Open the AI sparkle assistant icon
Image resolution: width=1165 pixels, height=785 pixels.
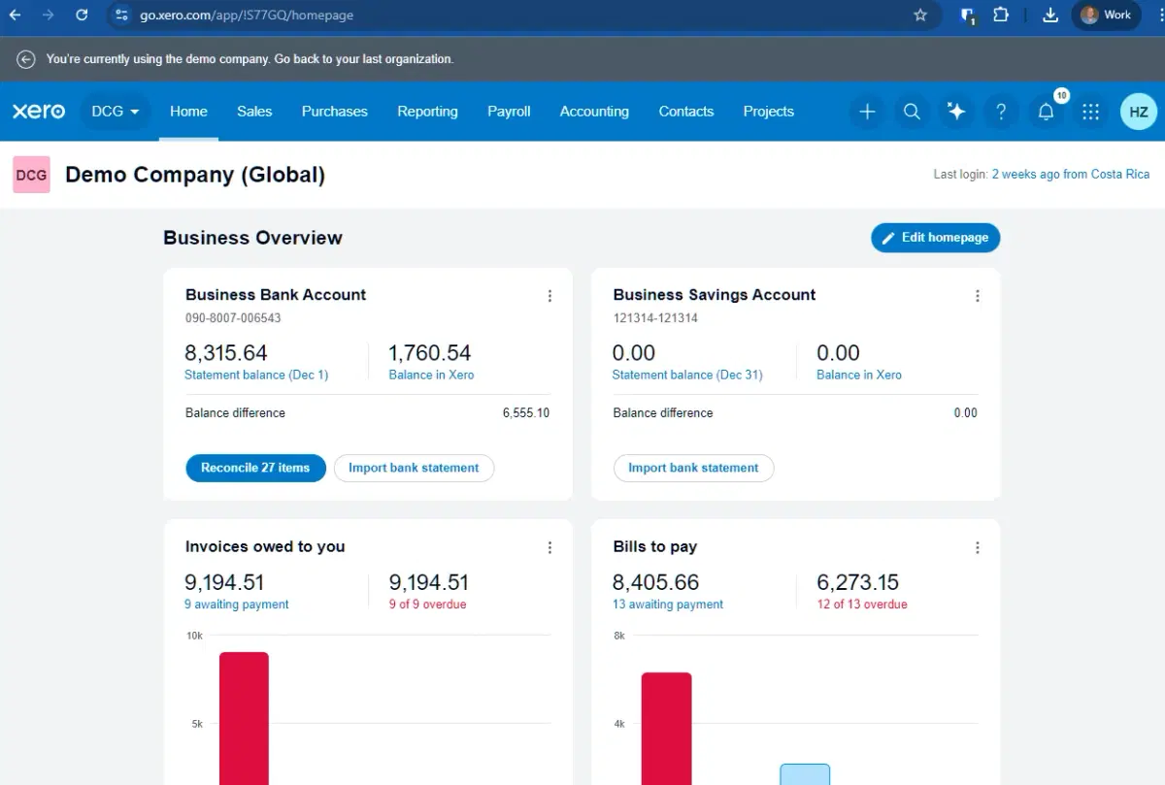956,112
